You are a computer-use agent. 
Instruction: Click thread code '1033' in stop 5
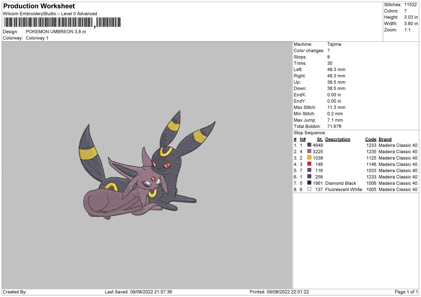371,170
